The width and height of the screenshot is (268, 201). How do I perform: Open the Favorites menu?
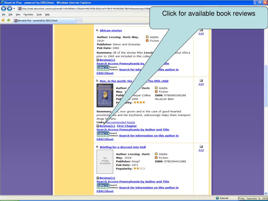[x=28, y=15]
